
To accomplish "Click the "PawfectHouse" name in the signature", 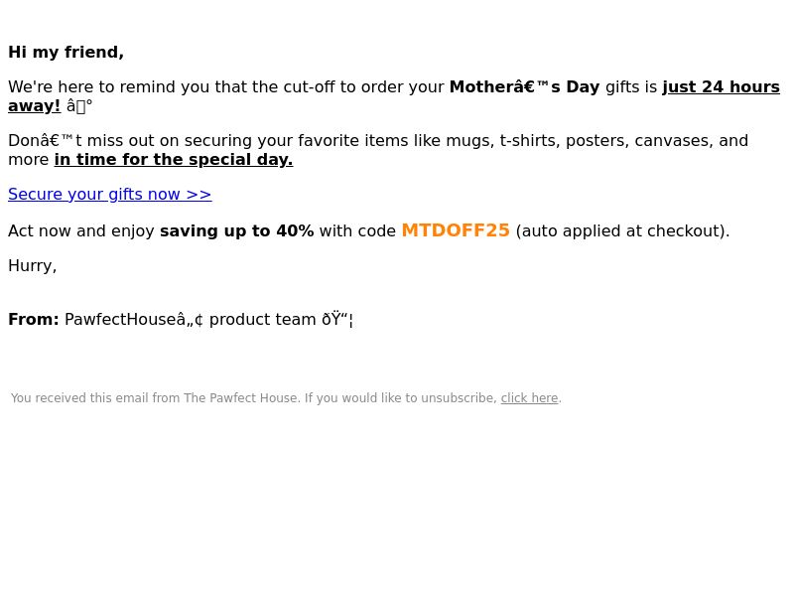I will [120, 320].
